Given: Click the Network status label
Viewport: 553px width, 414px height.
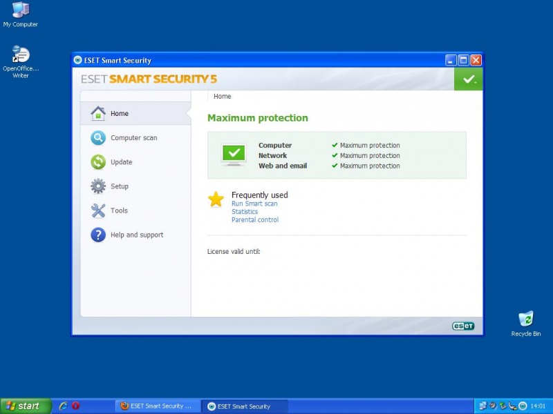Looking at the screenshot, I should click(272, 155).
